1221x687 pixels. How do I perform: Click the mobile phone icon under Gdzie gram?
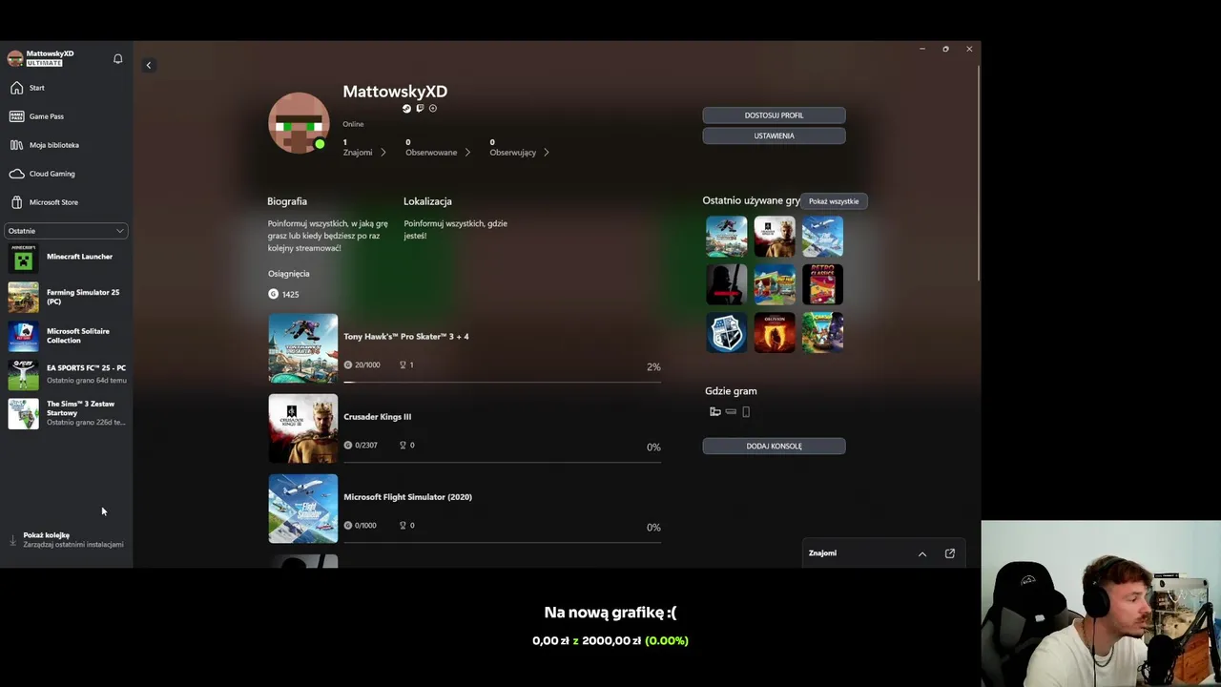746,412
